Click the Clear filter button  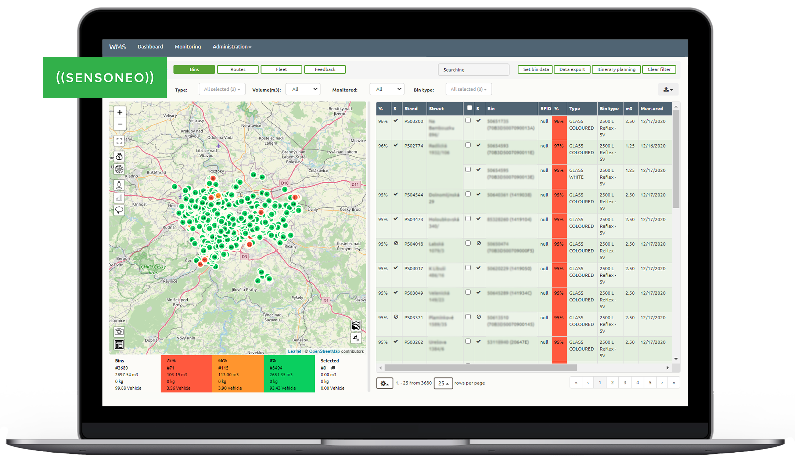659,69
